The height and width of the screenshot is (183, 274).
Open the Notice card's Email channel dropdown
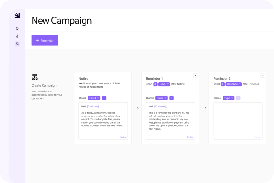[94, 98]
